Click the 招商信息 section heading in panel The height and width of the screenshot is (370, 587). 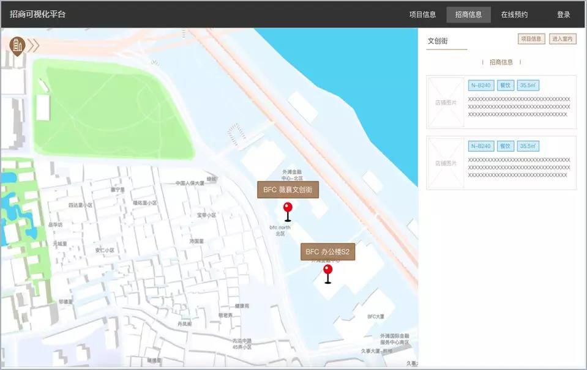point(501,62)
